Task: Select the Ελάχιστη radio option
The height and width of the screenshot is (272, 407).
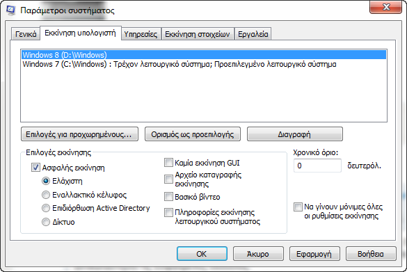Action: [46, 181]
